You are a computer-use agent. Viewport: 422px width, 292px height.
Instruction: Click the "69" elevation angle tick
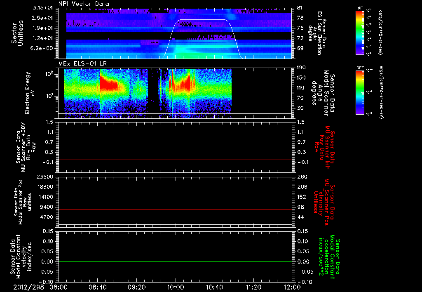[x=300, y=49]
